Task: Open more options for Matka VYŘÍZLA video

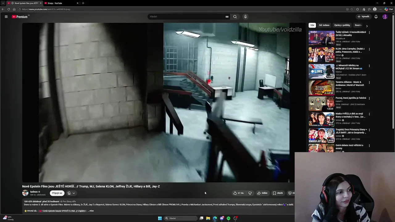Action: 369,114
